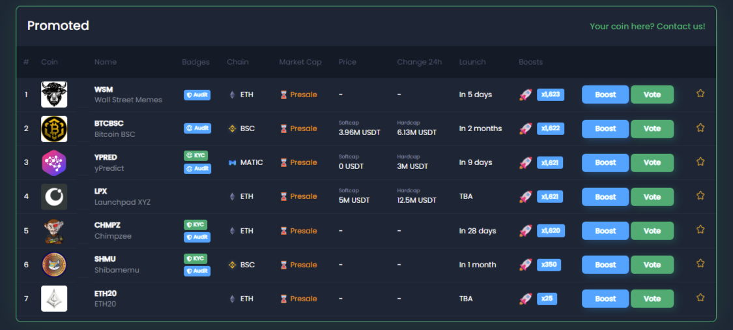Image resolution: width=733 pixels, height=330 pixels.
Task: Click the x25 boost count badge
Action: click(547, 299)
